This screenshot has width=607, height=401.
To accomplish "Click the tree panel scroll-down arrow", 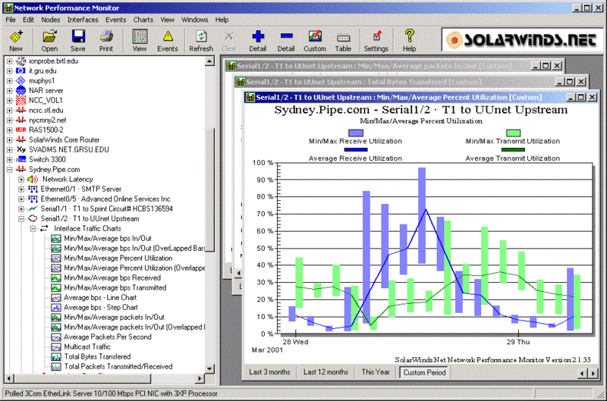I will (x=209, y=368).
